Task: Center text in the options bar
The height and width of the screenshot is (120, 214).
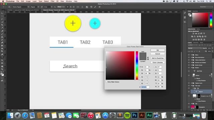Action: coord(71,7)
